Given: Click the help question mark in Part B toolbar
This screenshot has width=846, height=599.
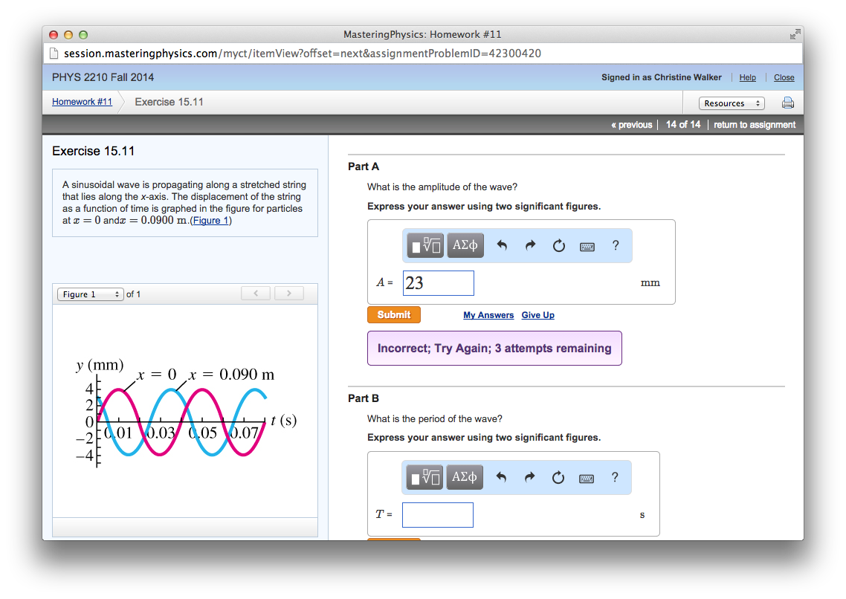Looking at the screenshot, I should point(615,478).
